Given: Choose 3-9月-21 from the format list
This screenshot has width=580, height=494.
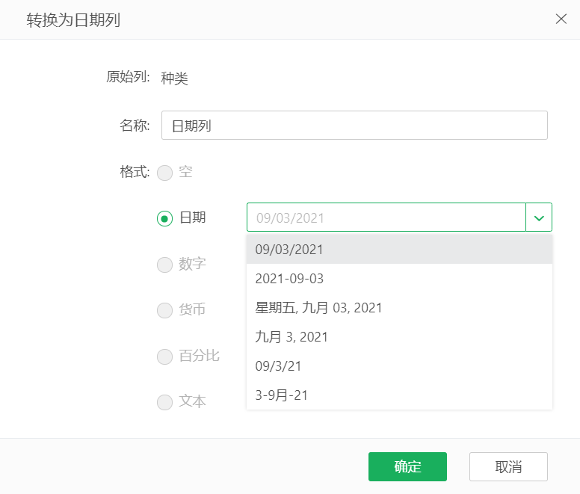Looking at the screenshot, I should tap(399, 395).
